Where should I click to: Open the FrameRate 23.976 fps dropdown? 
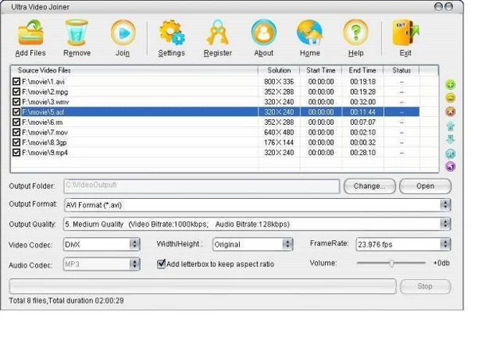click(x=445, y=244)
